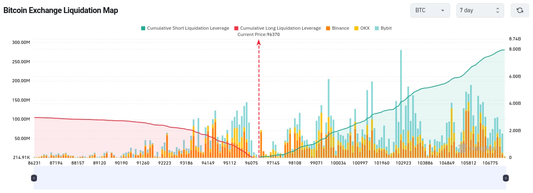Click the x-axis label 96075

click(251, 163)
